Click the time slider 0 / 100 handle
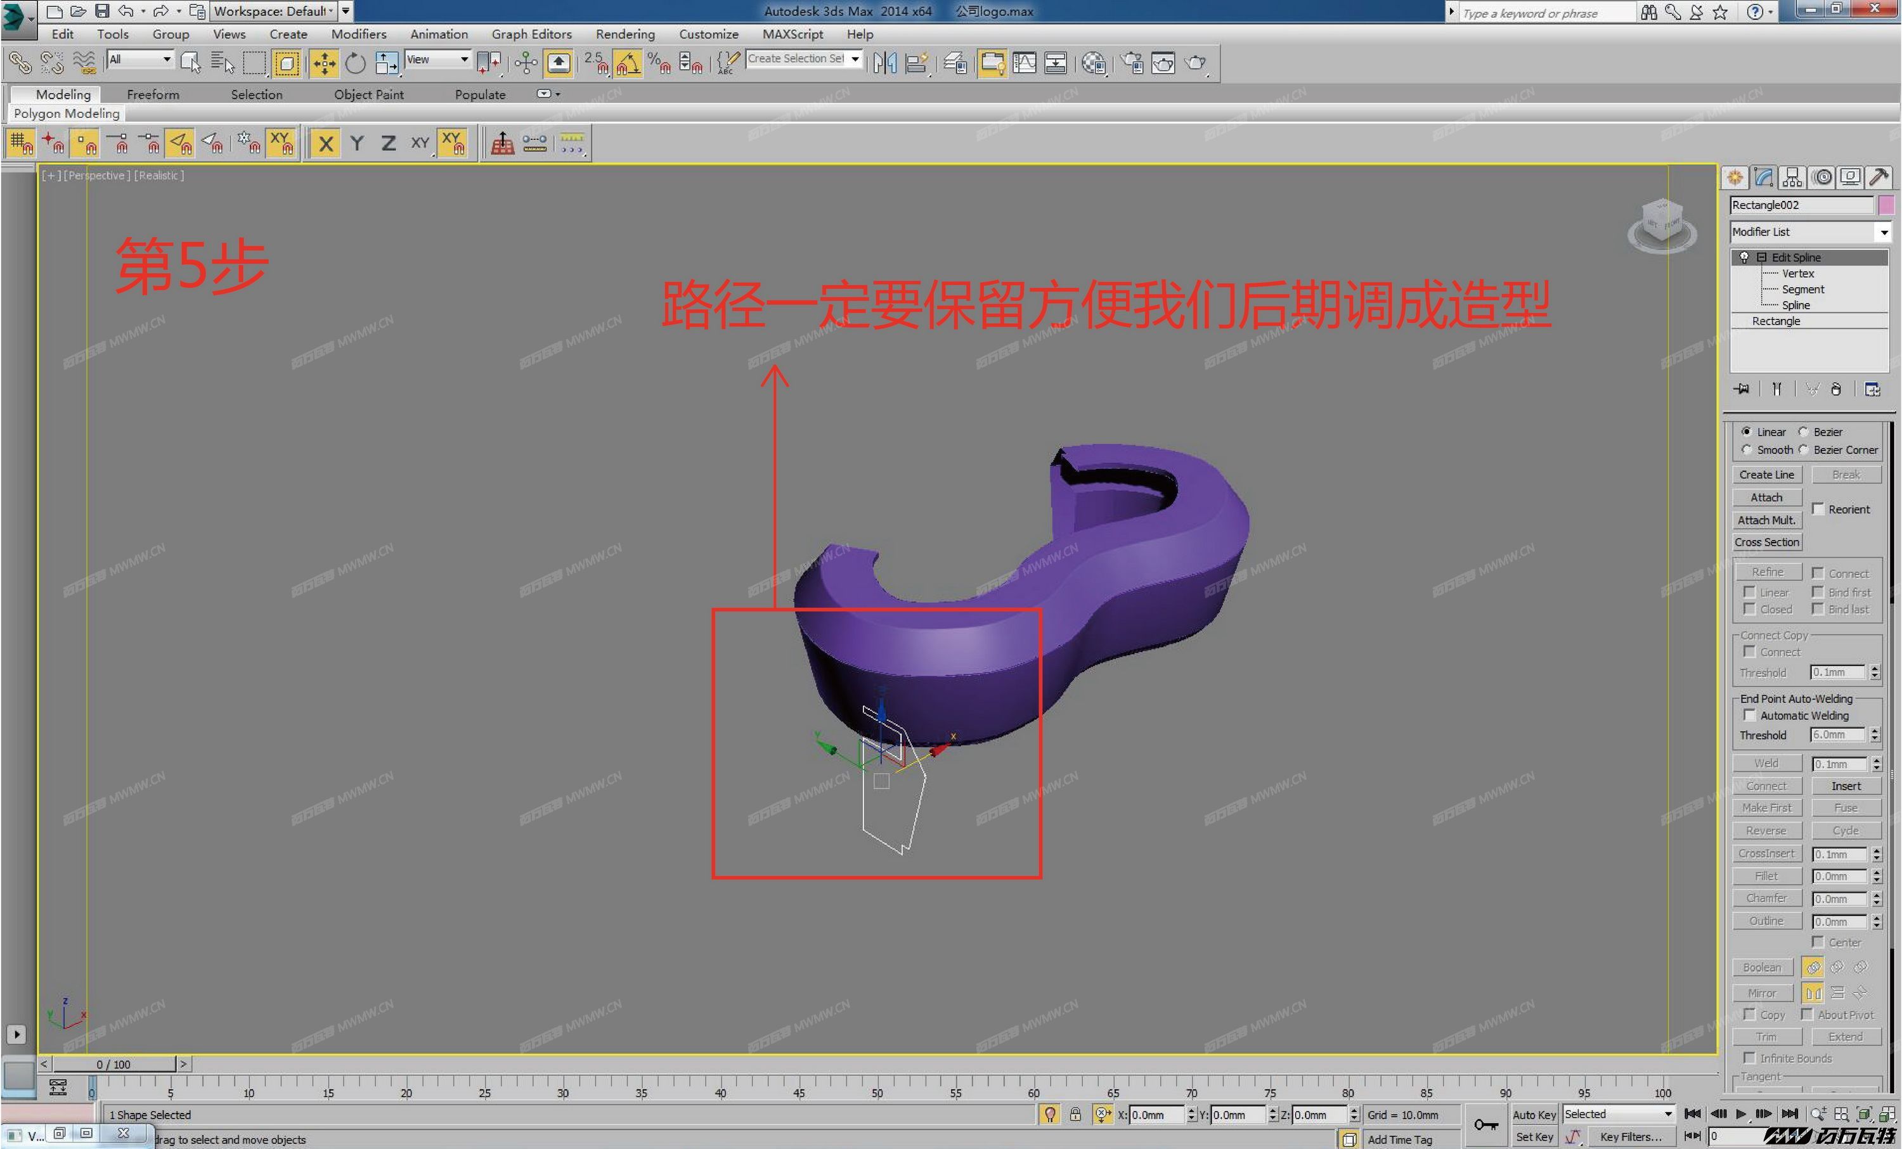 [113, 1064]
